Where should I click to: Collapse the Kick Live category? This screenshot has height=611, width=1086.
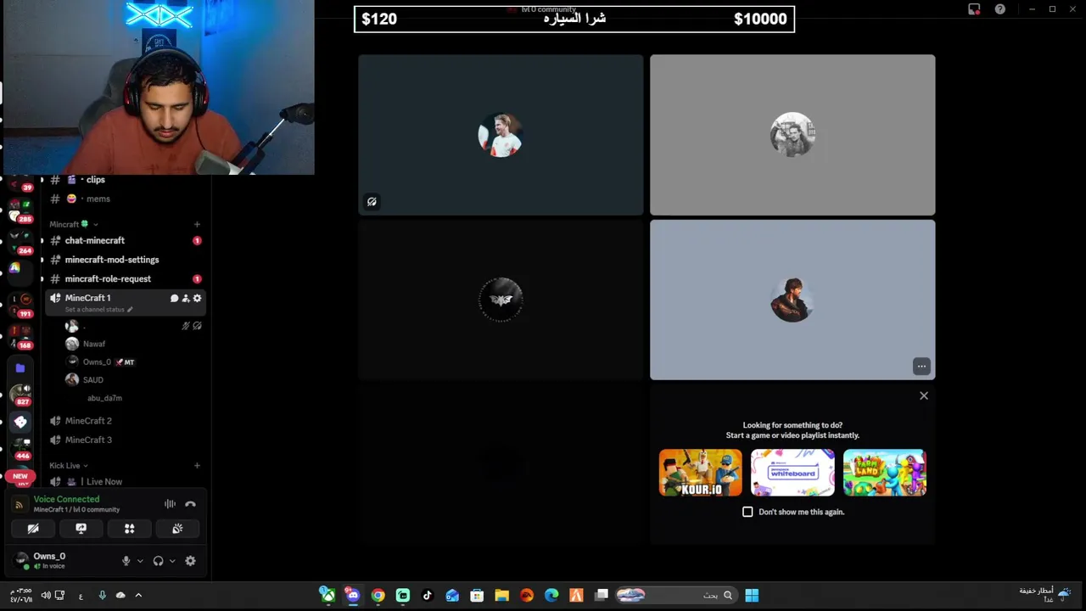click(x=68, y=466)
